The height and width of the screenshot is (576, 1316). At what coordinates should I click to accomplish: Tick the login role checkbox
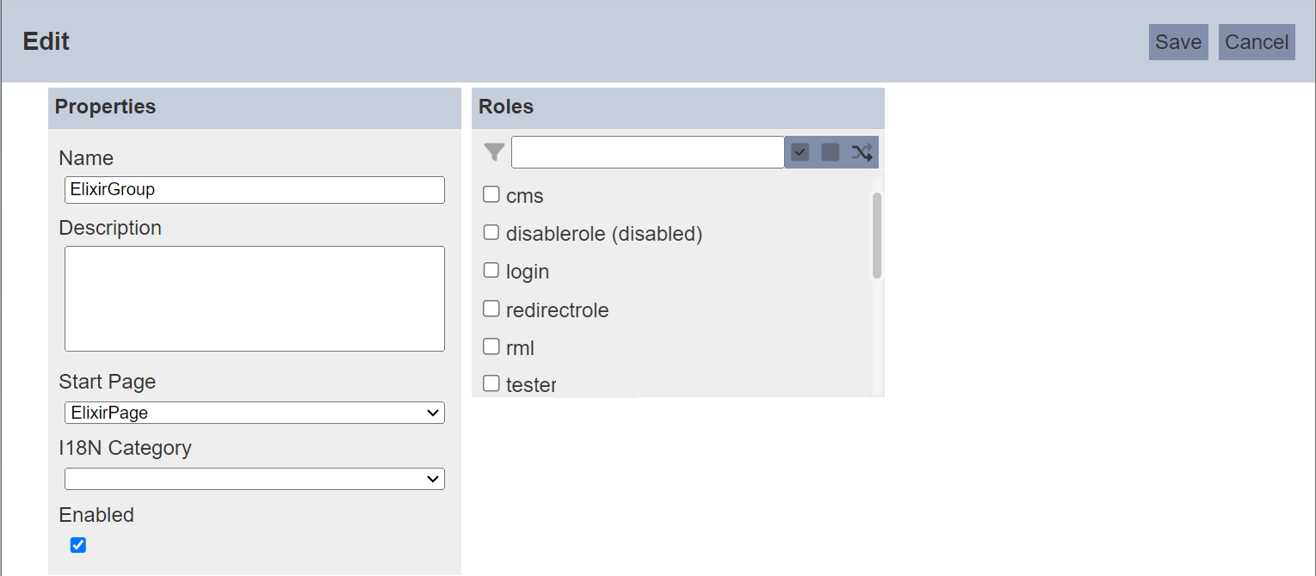point(491,270)
